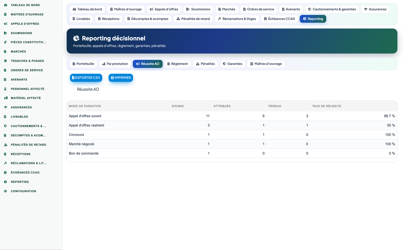Open Ordres de service top tab
This screenshot has width=404, height=250.
(259, 9)
